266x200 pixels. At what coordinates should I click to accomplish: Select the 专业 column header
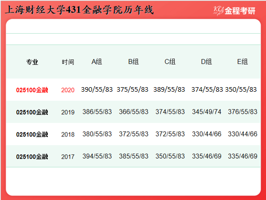click(32, 62)
